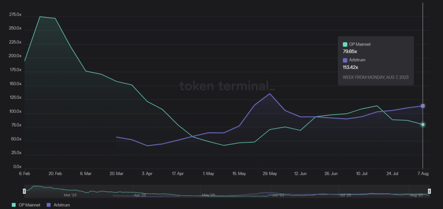Click the 25.0x y-axis label
443x209 pixels.
16,153
